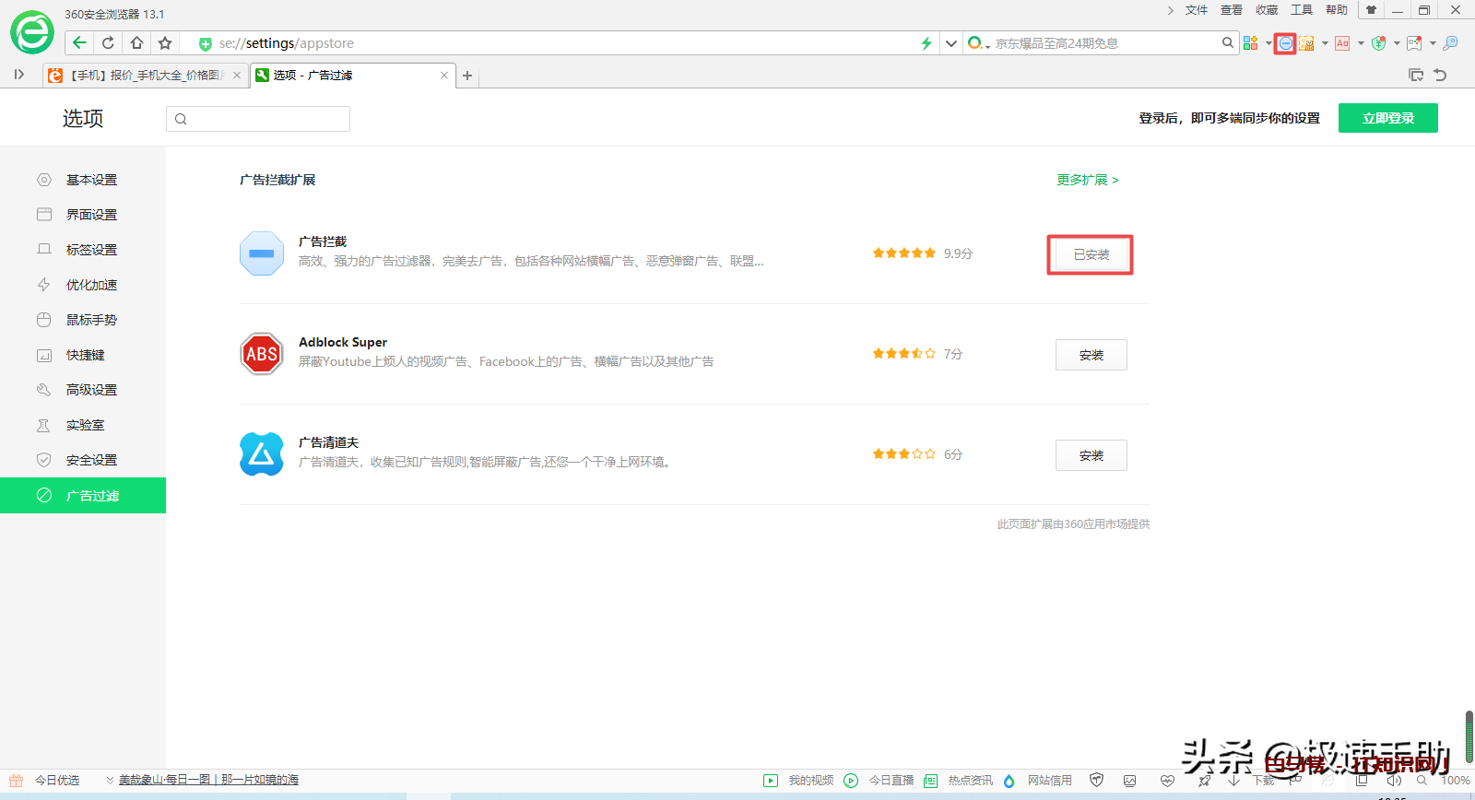Click the restore closed tab arrow icon

1440,76
